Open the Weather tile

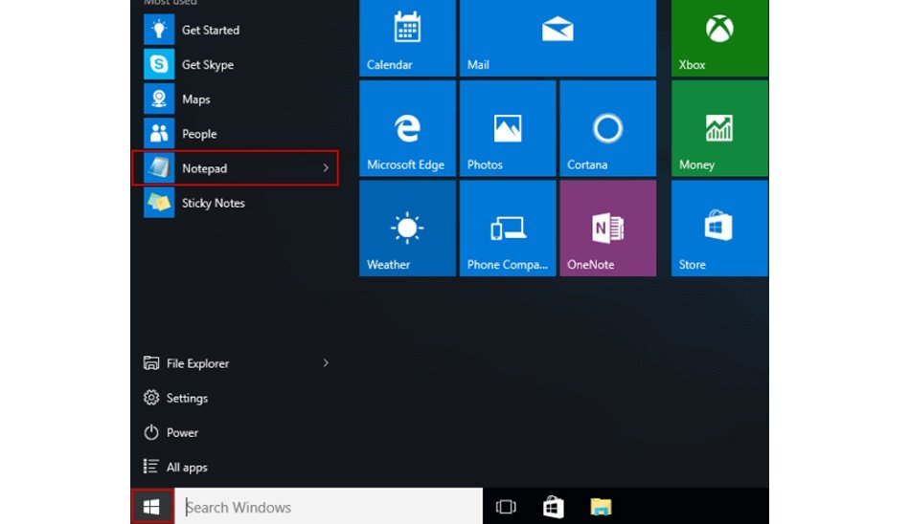pos(407,228)
